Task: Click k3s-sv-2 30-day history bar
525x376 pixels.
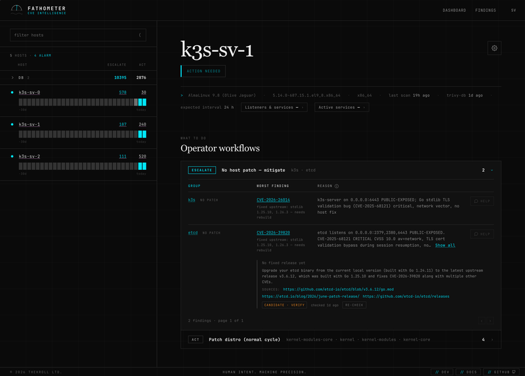Action: [x=83, y=166]
